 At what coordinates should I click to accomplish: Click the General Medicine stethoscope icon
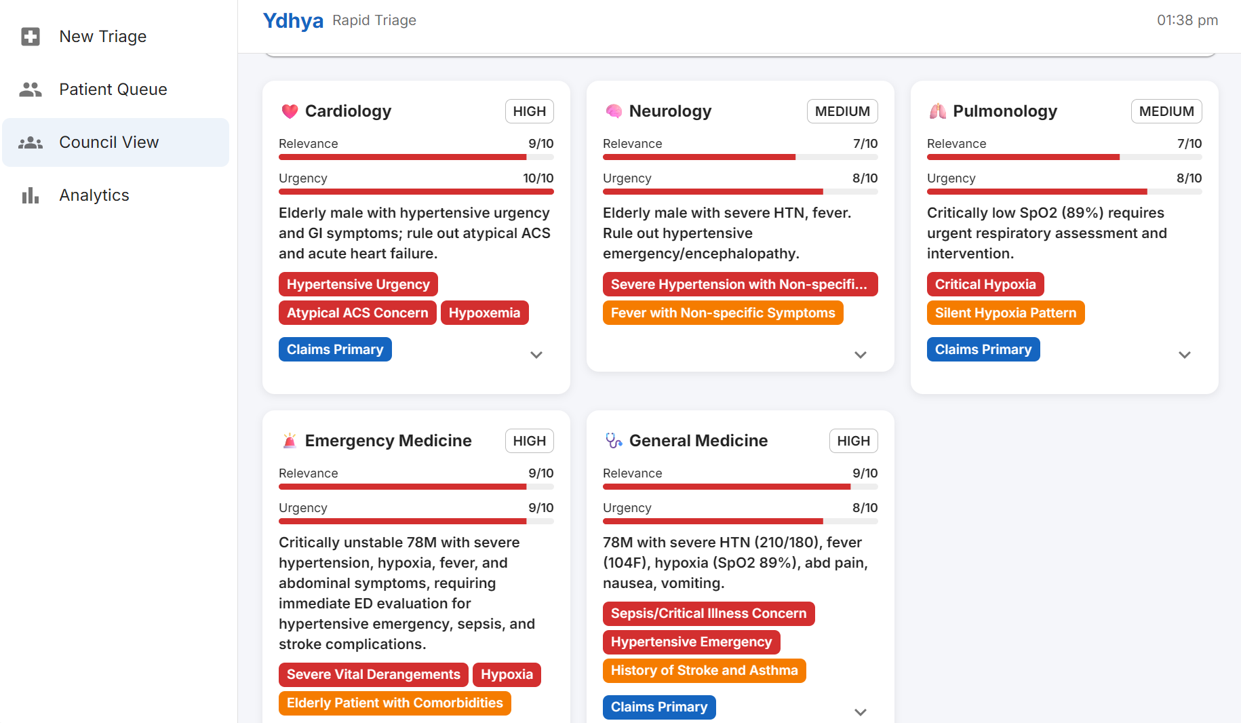tap(614, 441)
